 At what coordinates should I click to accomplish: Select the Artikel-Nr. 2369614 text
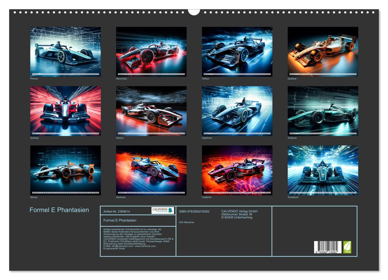[117, 211]
